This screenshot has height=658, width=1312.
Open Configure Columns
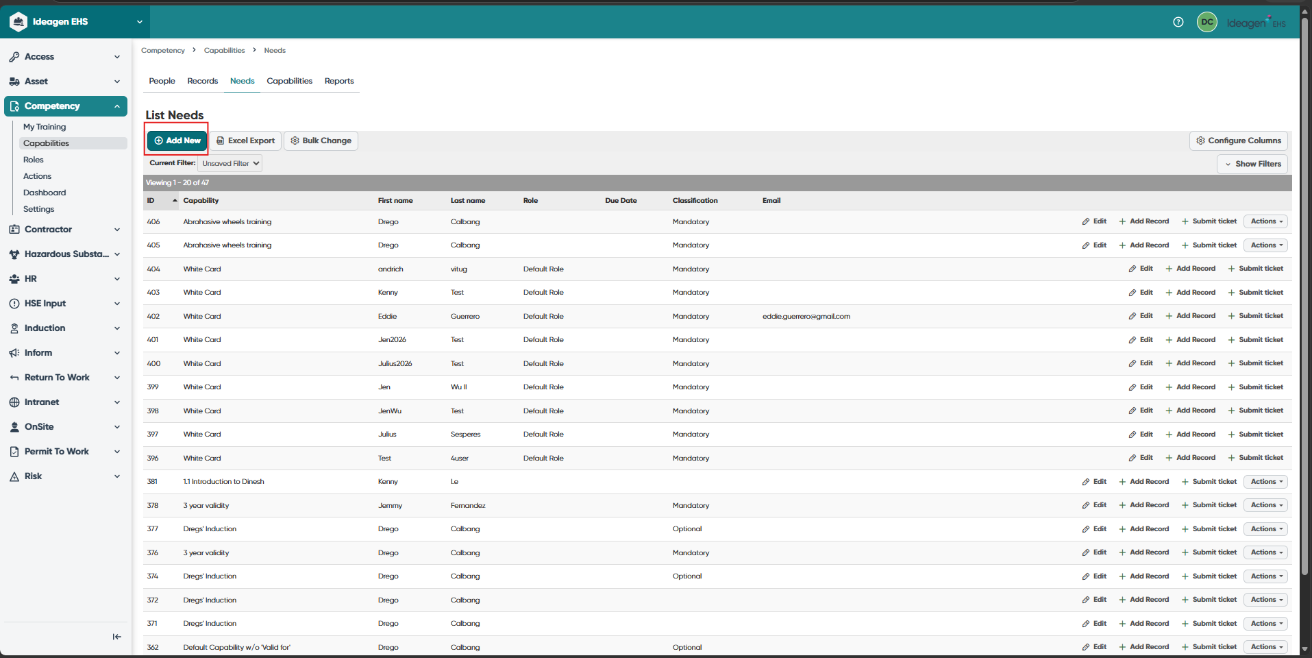pyautogui.click(x=1238, y=141)
